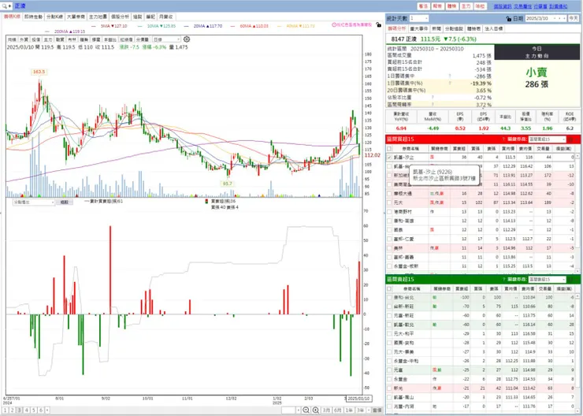Screen dimensions: 583x416
Task: Tick checkbox for 美林 row
Action: (389, 248)
